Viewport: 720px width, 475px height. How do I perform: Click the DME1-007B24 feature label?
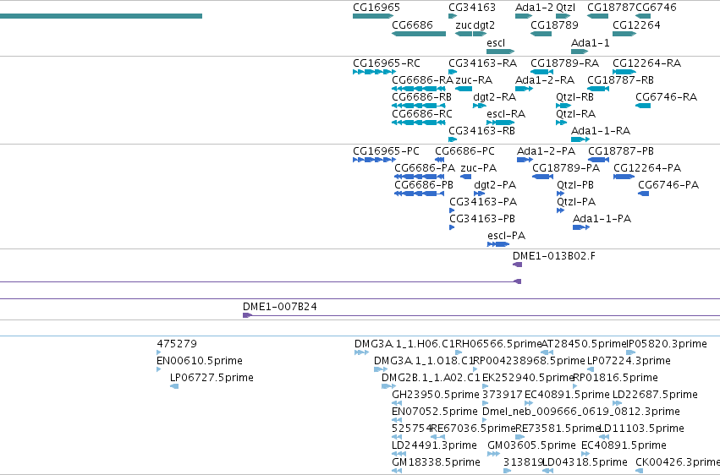[x=280, y=307]
